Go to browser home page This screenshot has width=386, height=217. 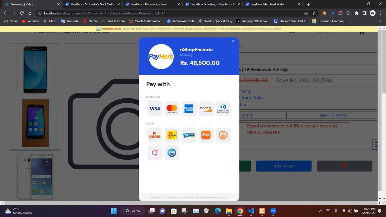coord(30,13)
